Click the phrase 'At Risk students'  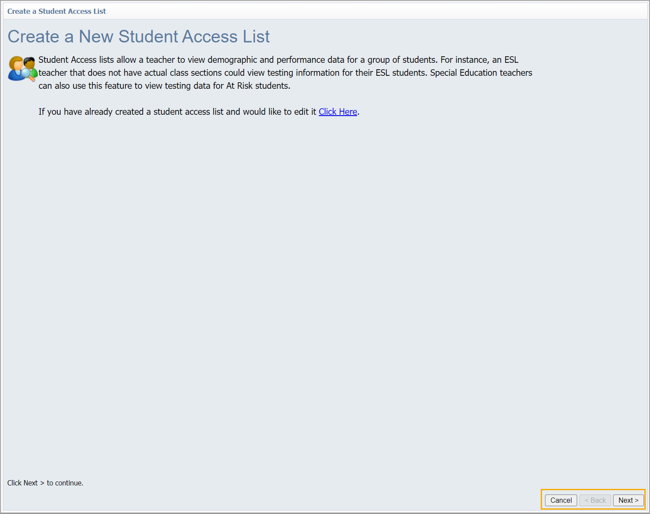[x=258, y=86]
